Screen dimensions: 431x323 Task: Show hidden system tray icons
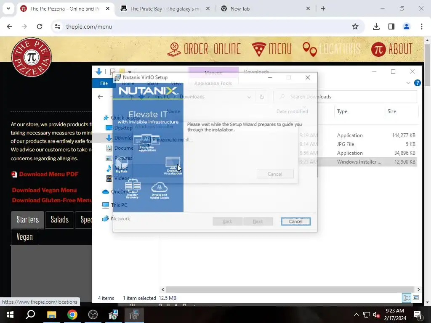[x=356, y=315]
